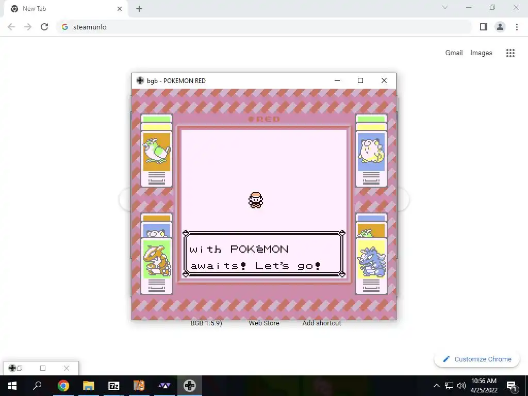528x396 pixels.
Task: Click the Google icon in address bar
Action: pos(65,27)
